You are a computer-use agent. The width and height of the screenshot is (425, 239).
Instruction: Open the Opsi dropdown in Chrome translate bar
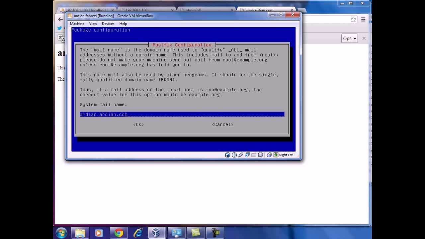click(350, 39)
